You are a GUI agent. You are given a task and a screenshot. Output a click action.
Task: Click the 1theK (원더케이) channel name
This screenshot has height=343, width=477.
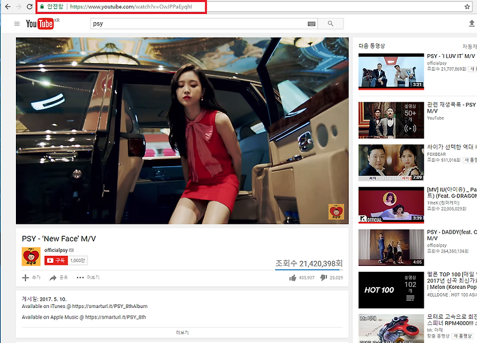443,203
